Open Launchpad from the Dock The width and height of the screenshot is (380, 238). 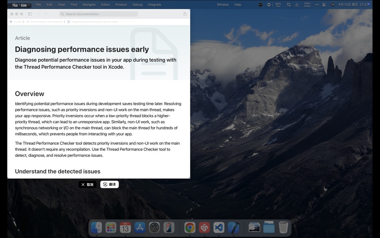pyautogui.click(x=111, y=227)
